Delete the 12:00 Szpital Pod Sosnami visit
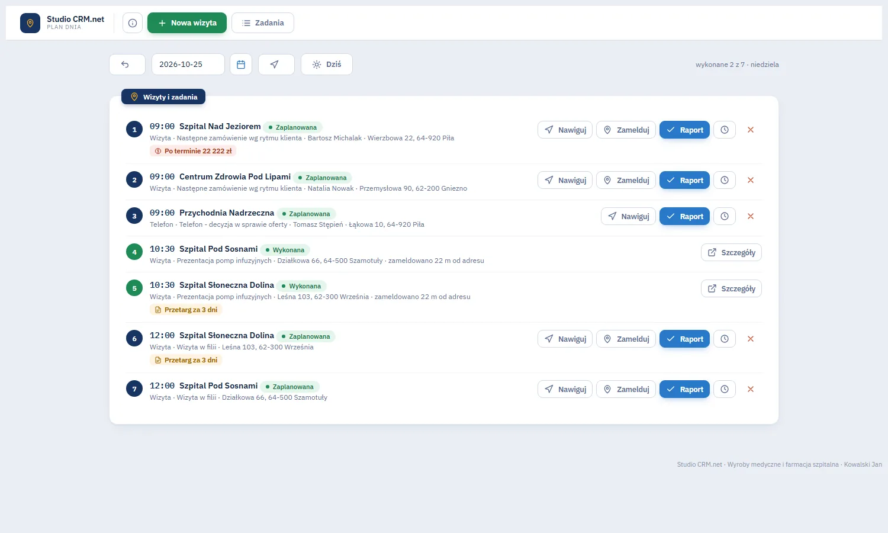The height and width of the screenshot is (533, 888). pyautogui.click(x=751, y=389)
